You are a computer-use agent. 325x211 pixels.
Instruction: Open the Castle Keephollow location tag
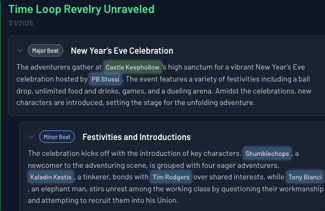coord(132,67)
